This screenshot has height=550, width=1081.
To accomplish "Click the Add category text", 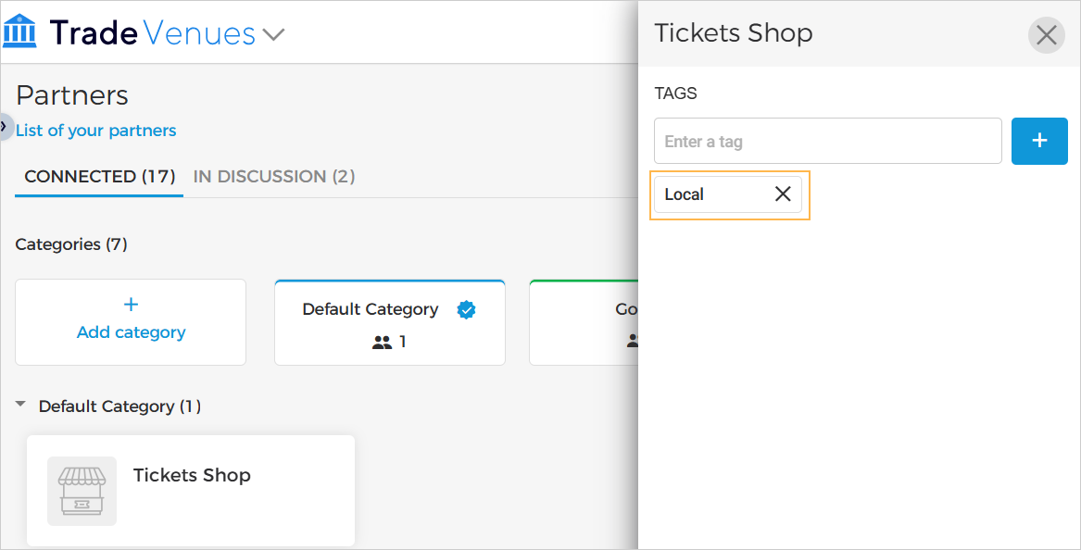I will pyautogui.click(x=131, y=332).
